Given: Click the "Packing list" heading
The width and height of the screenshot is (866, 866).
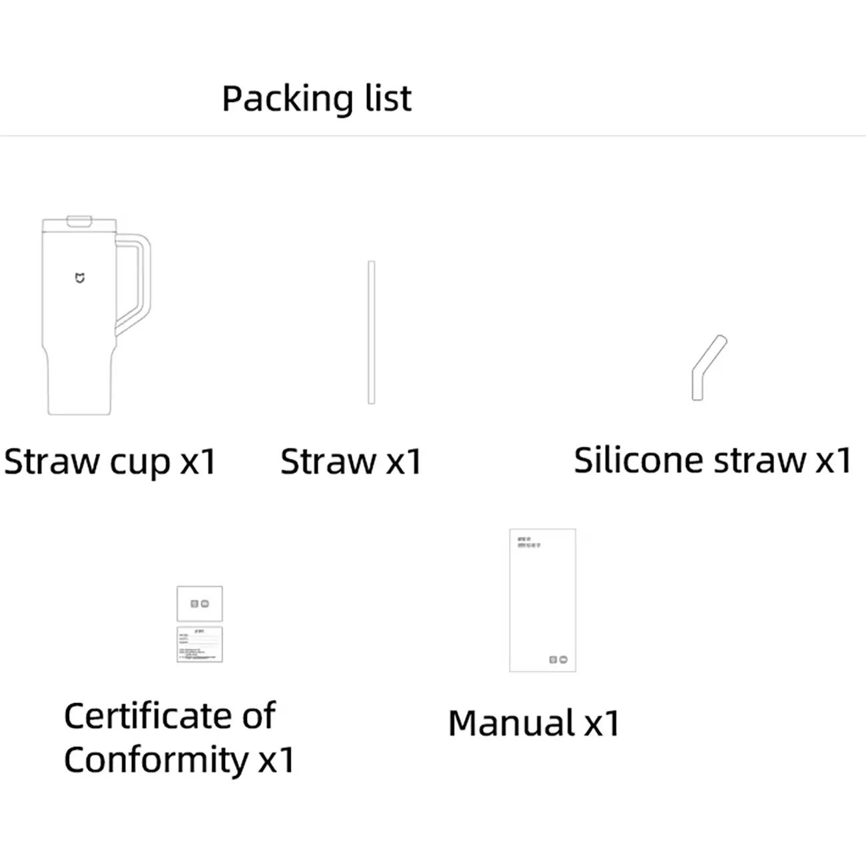Looking at the screenshot, I should 316,99.
